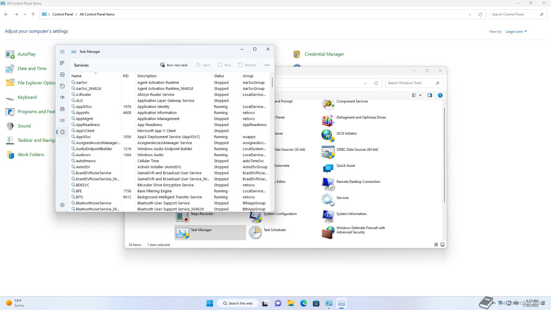The image size is (551, 310).
Task: Open View by Large icons dropdown
Action: coord(516,32)
